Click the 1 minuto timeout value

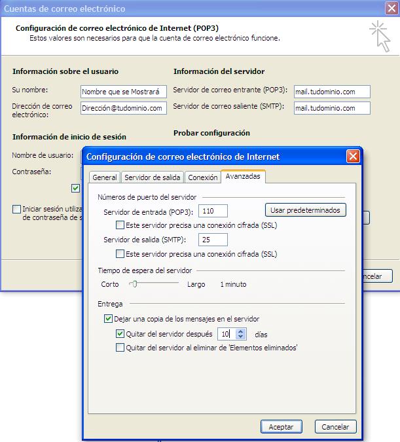tap(233, 284)
